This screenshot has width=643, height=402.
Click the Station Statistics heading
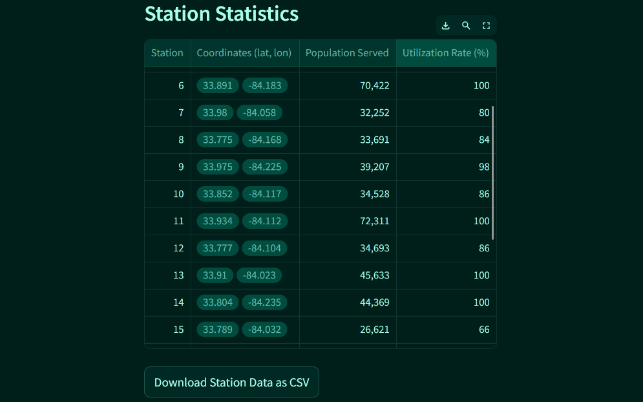(x=222, y=14)
